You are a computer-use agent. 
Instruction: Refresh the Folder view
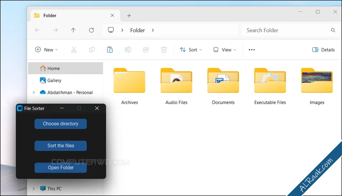(91, 30)
